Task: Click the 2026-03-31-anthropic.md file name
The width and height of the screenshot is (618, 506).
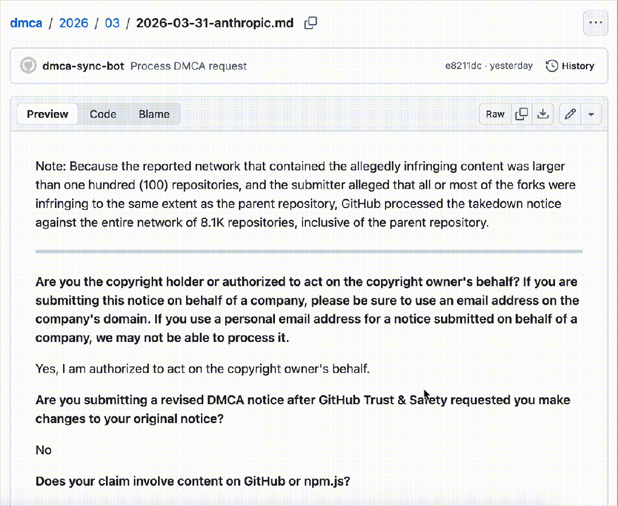Action: click(215, 23)
